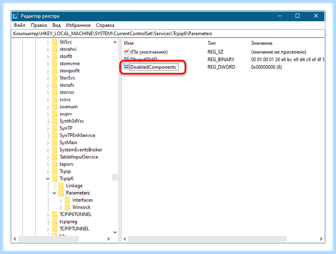Expand the SysMain key
The image size is (336, 254).
[48, 143]
